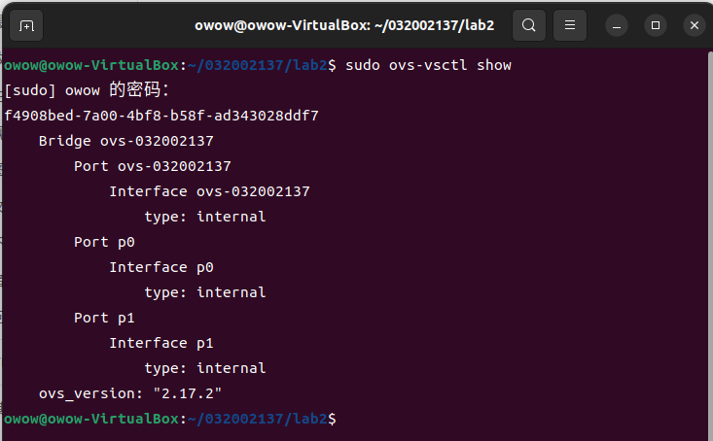Minimize the terminal window
The image size is (713, 441).
pyautogui.click(x=617, y=25)
